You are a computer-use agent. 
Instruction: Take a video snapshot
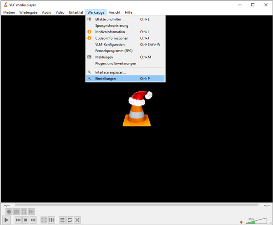[16, 212]
